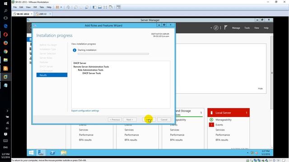
Task: Click Cancel in the Add Roles wizard
Action: (164, 120)
